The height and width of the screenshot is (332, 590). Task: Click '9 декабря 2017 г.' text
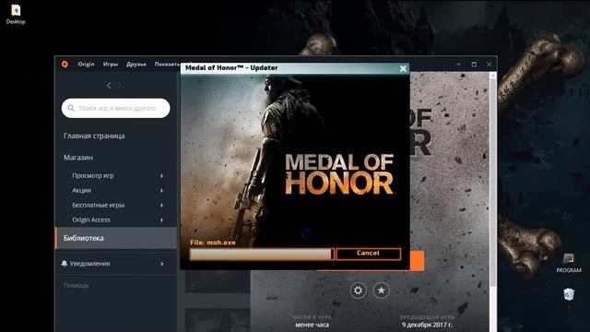click(427, 325)
